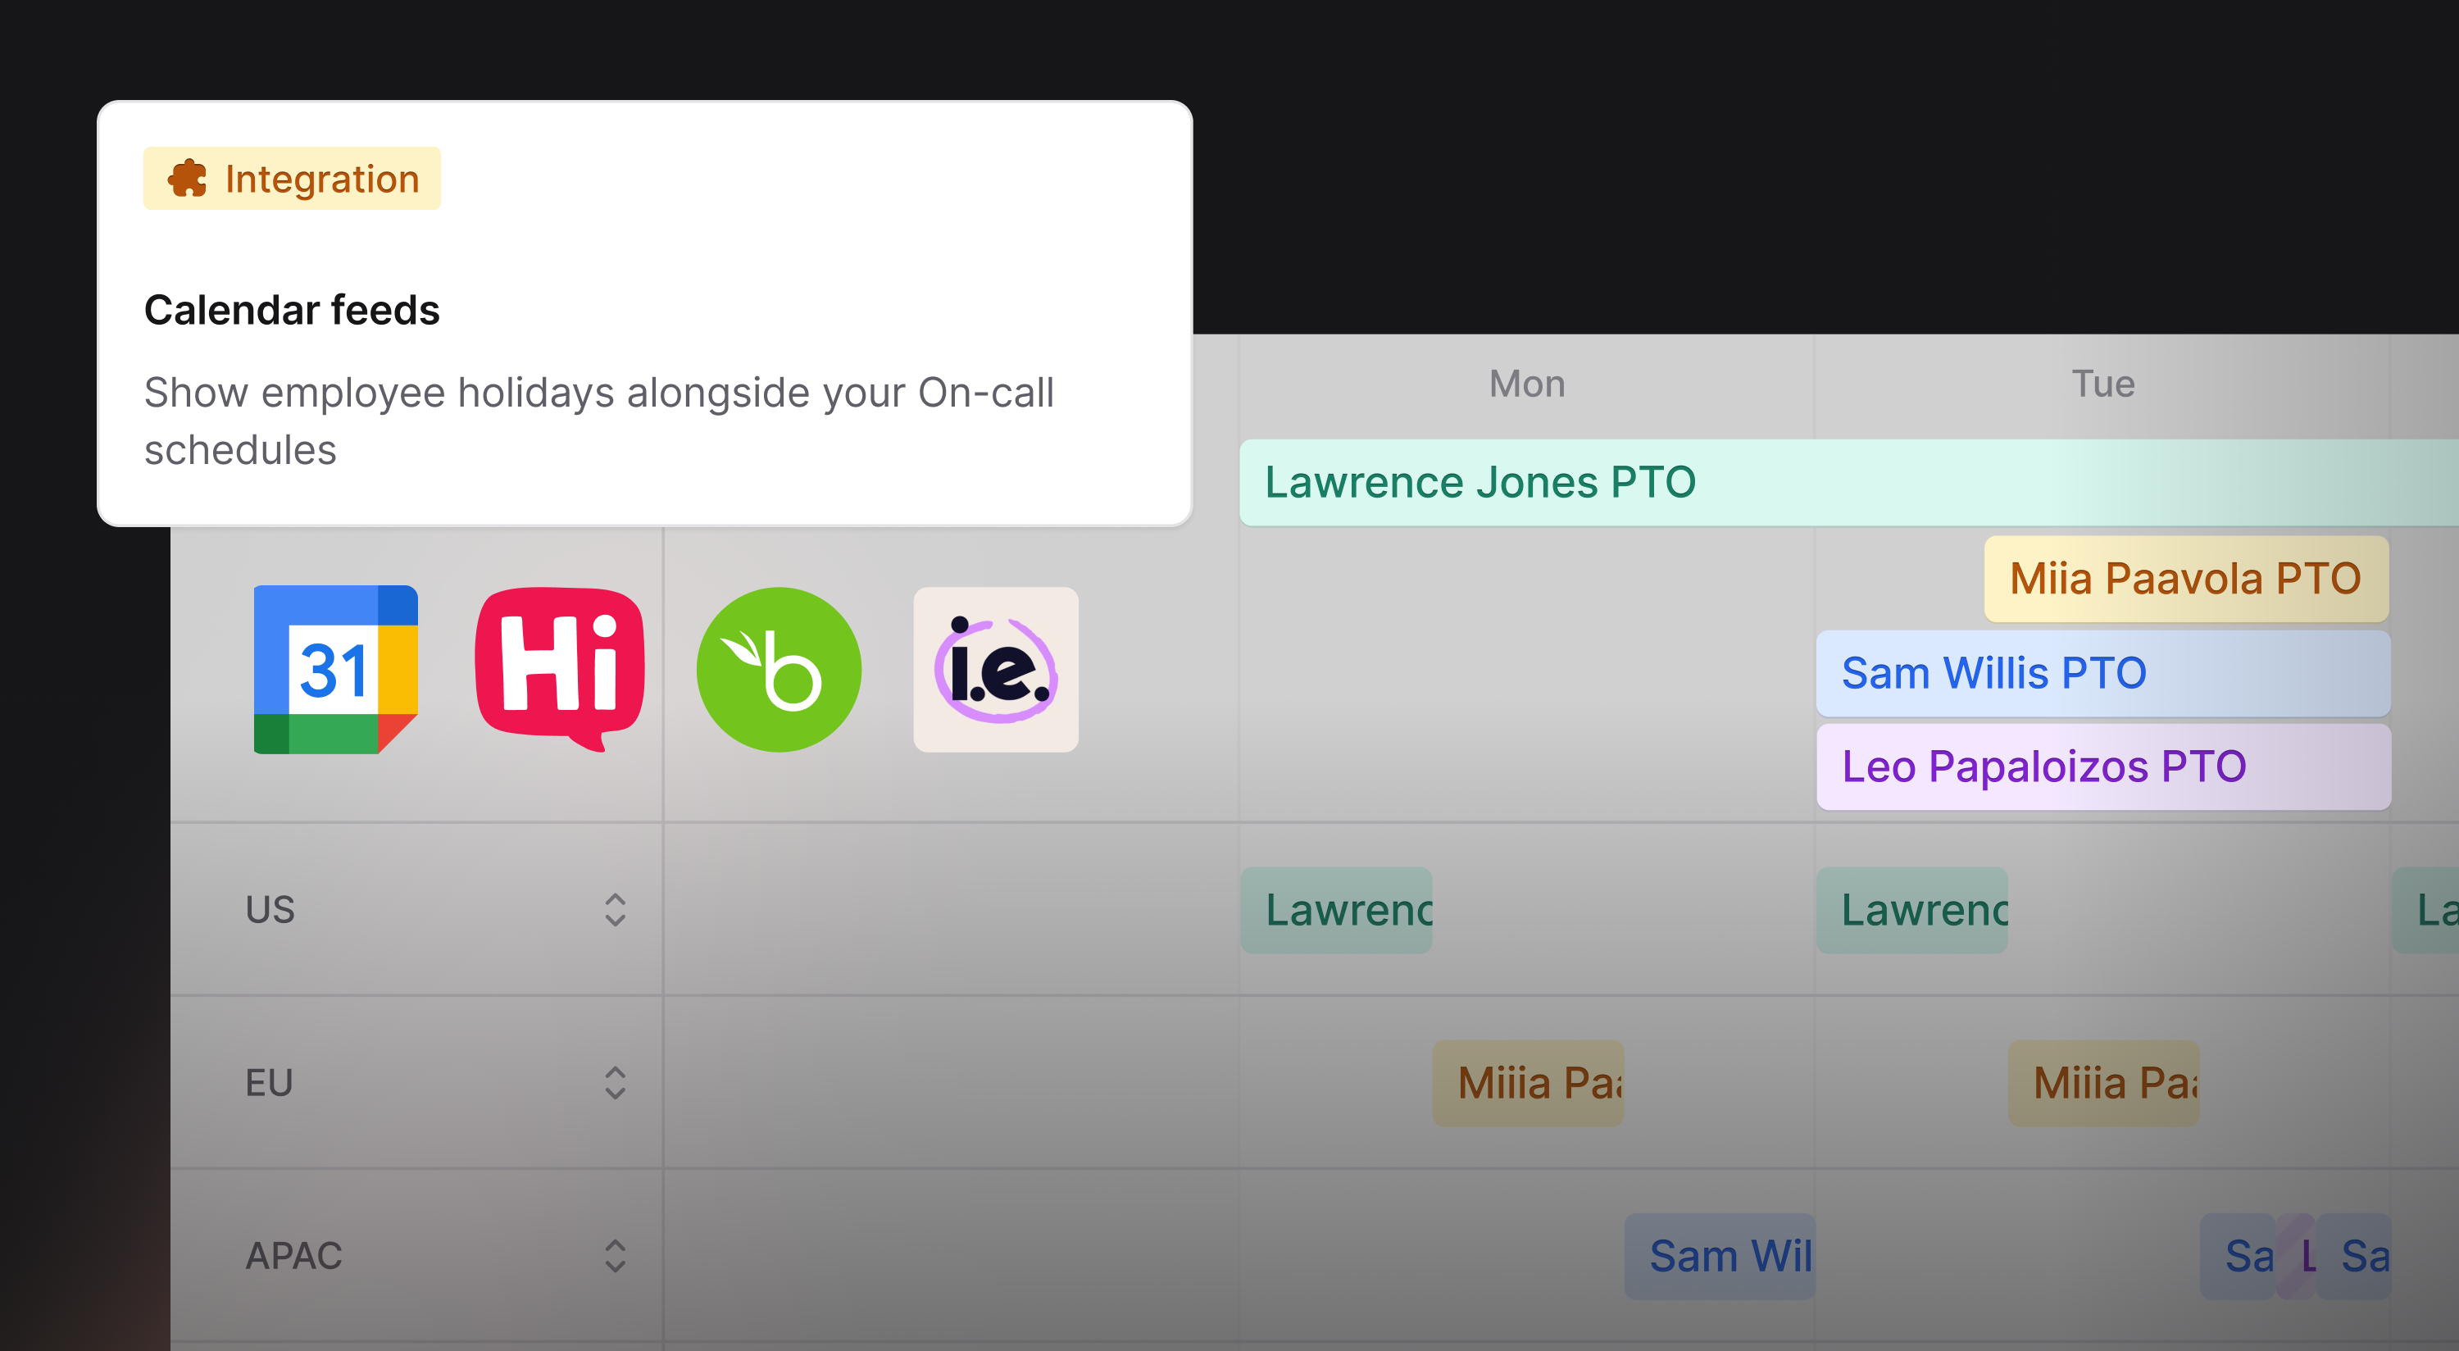Click the Calendar feeds heading
The width and height of the screenshot is (2459, 1351).
[292, 311]
